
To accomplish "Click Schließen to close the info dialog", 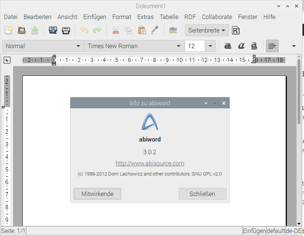I will (x=203, y=194).
